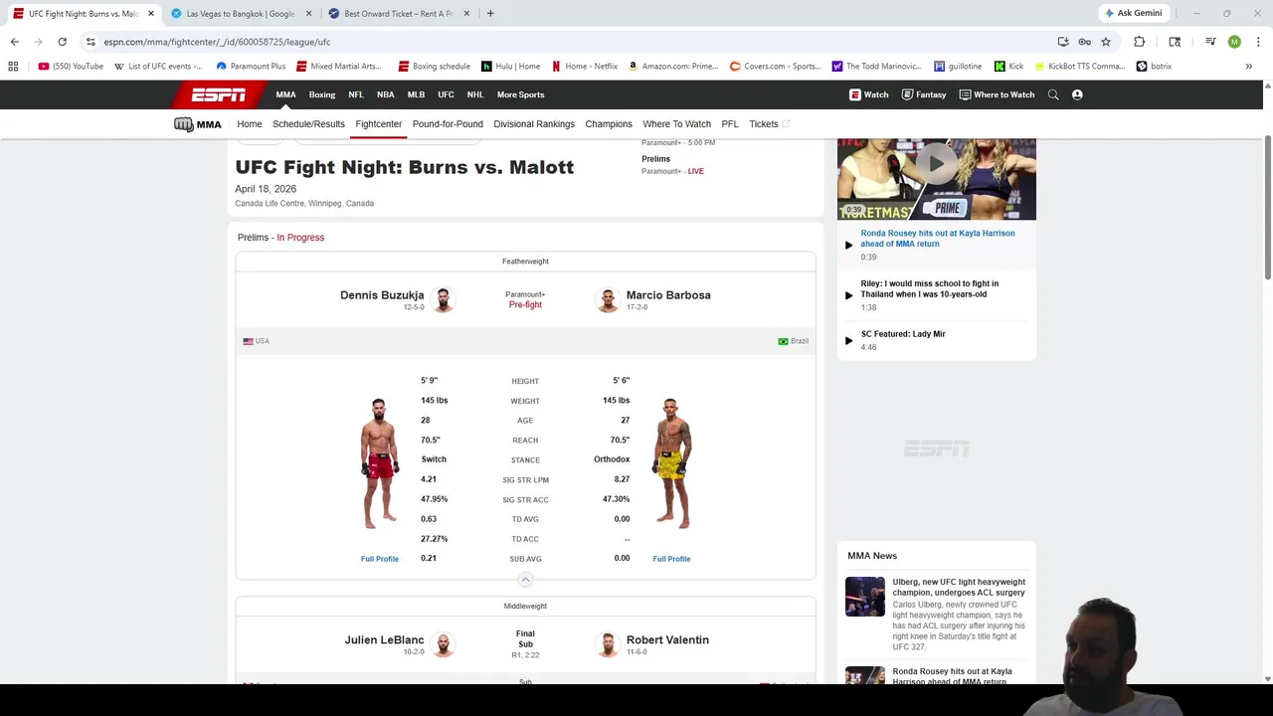Screen dimensions: 1273x716
Task: Close the UFC Fight Night browser tab
Action: 151,14
